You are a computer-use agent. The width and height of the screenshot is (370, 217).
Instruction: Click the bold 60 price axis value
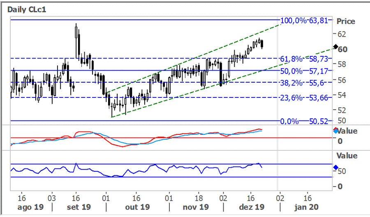(342, 49)
